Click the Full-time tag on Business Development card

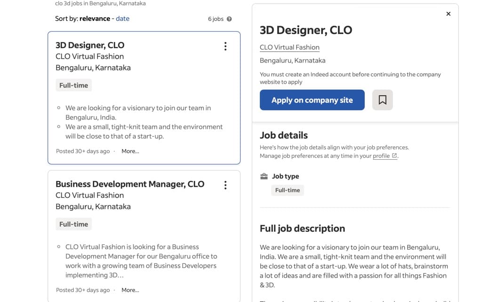coord(73,224)
